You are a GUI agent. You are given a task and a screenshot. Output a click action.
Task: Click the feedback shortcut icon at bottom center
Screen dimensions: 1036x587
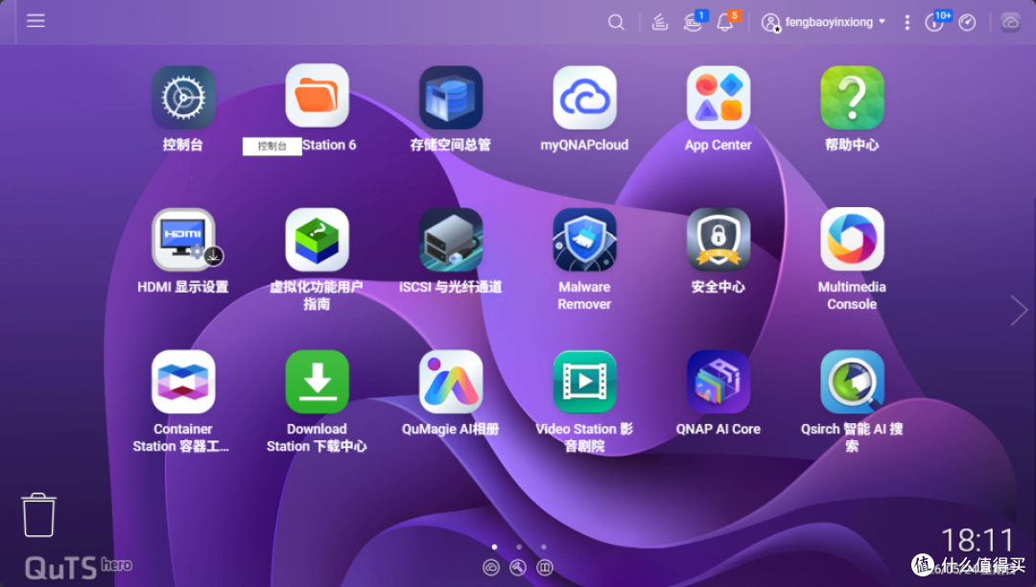pos(545,567)
